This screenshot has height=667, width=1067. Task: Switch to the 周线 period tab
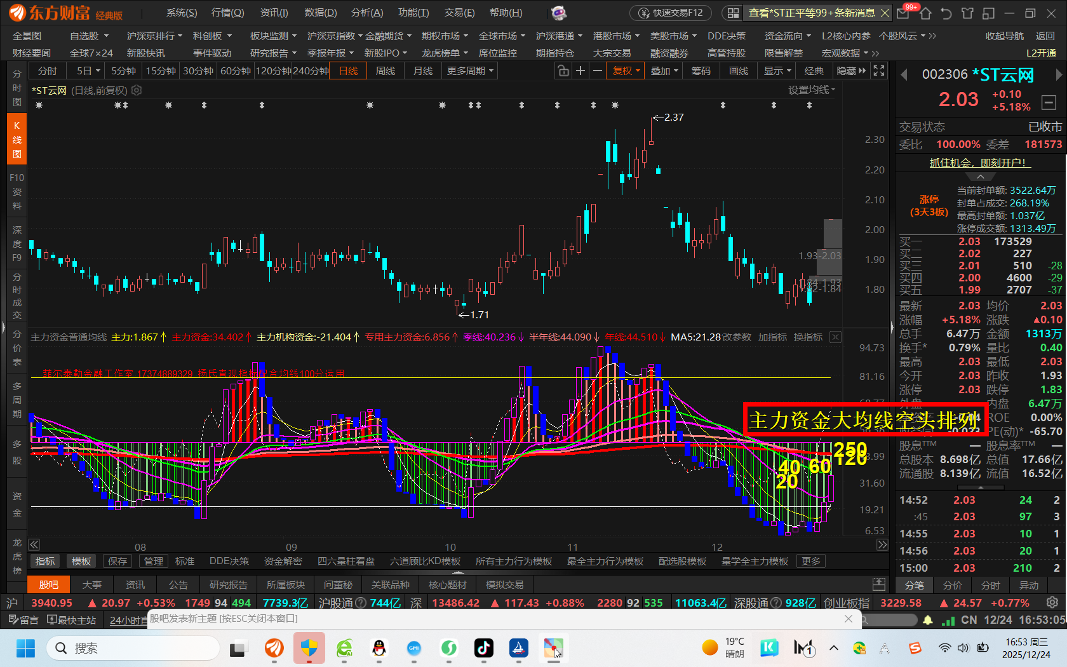click(x=386, y=71)
